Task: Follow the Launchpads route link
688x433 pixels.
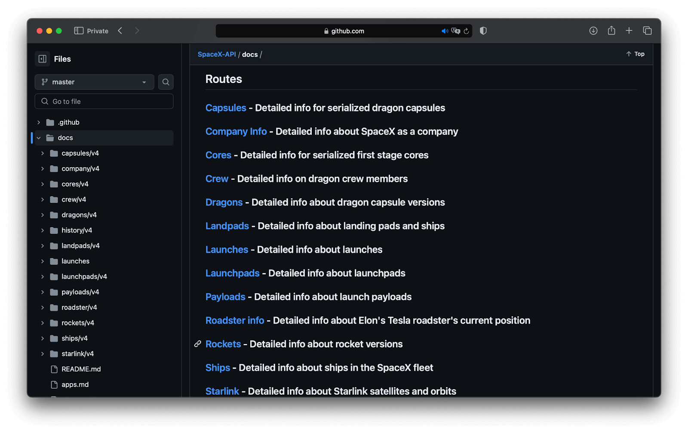Action: point(233,273)
